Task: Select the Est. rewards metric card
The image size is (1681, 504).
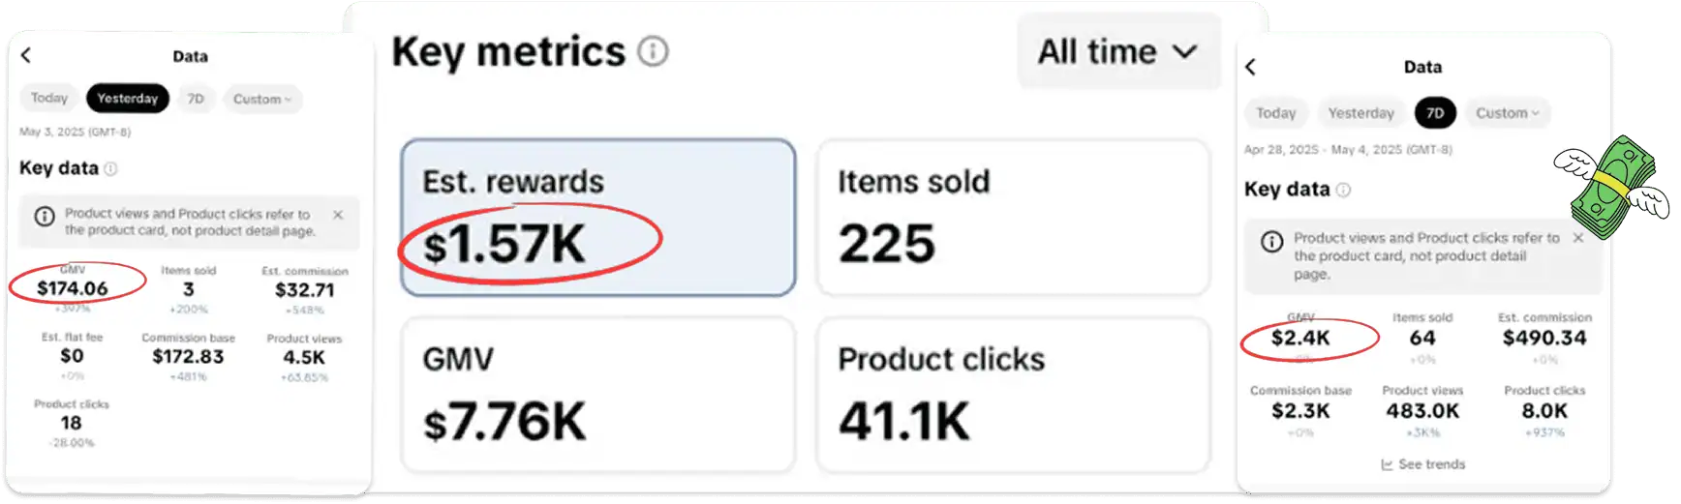Action: (x=597, y=218)
